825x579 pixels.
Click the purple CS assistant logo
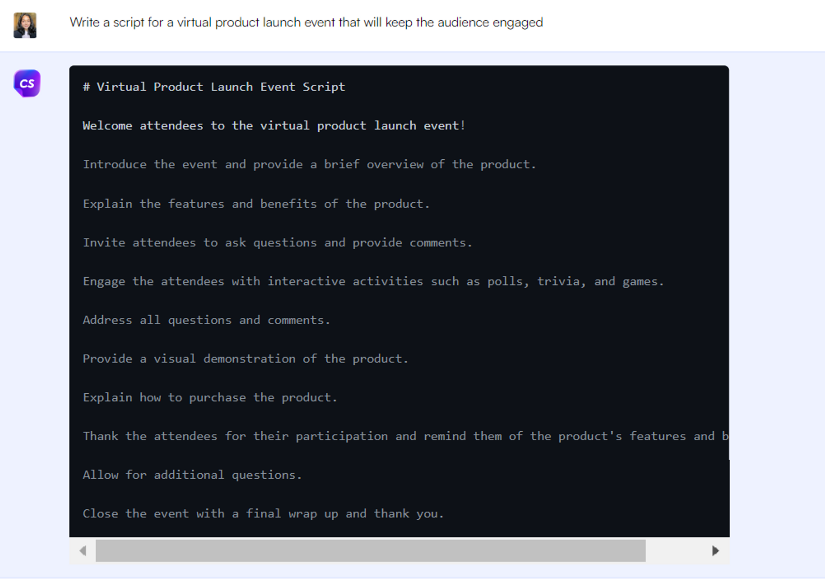pyautogui.click(x=27, y=83)
